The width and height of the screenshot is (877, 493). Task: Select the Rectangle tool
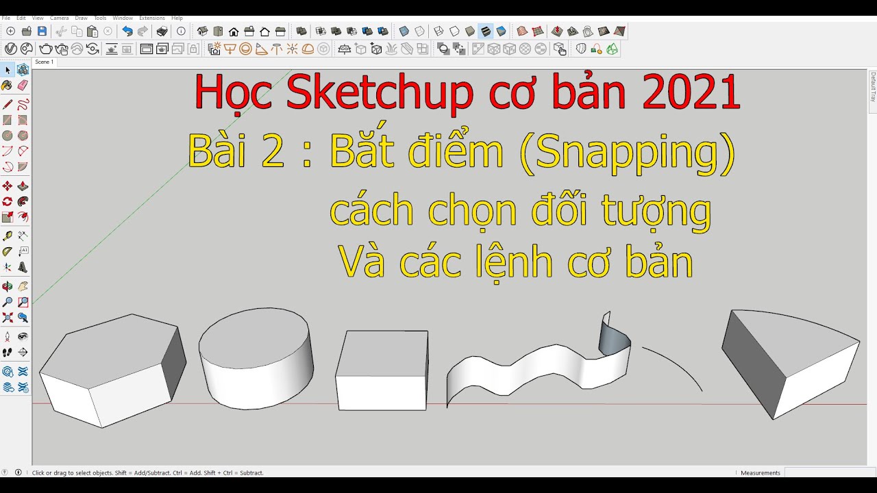click(8, 120)
